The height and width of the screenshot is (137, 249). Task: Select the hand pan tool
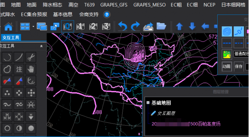click(x=31, y=69)
